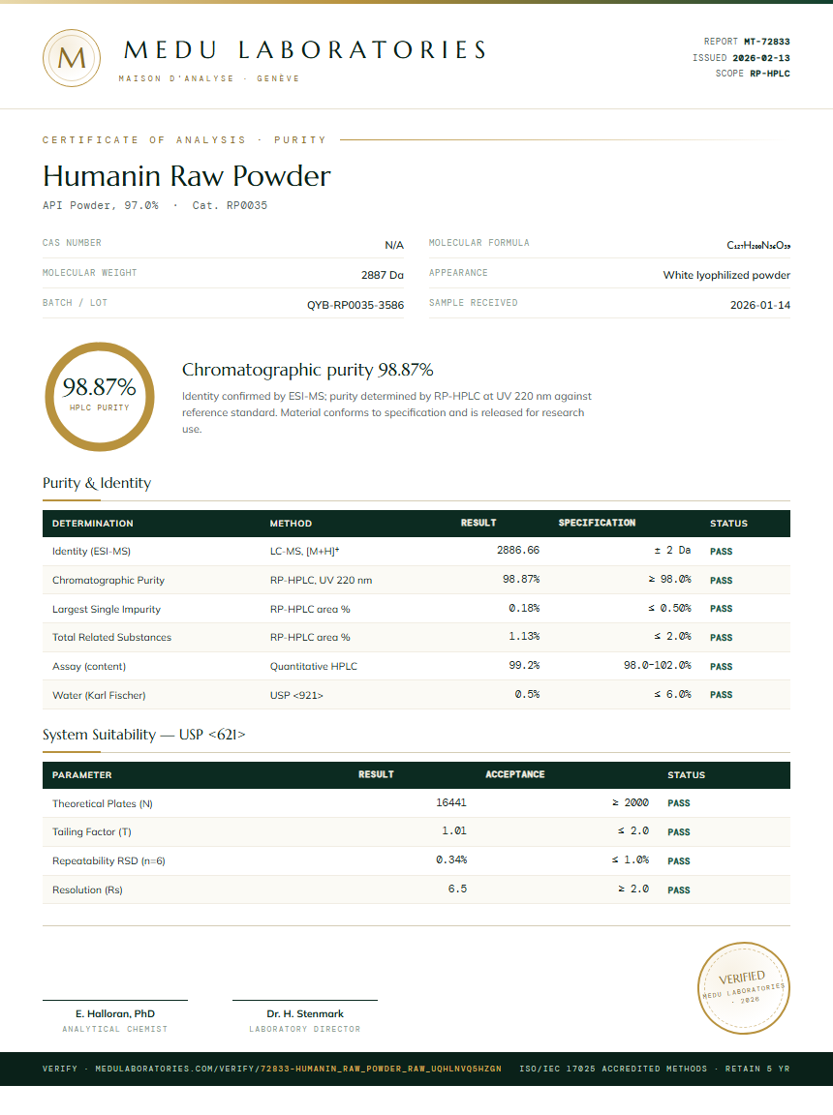The image size is (833, 1115).
Task: Select the Tailing Factor (T) row label
Action: (x=92, y=832)
